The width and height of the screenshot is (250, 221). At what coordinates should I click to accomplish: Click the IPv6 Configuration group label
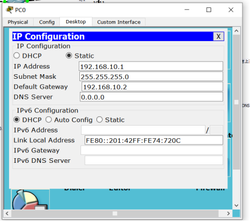[47, 110]
